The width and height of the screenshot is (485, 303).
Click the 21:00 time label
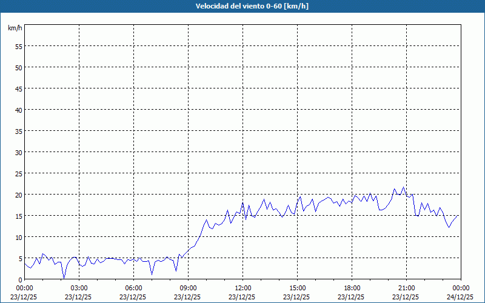[x=407, y=288]
